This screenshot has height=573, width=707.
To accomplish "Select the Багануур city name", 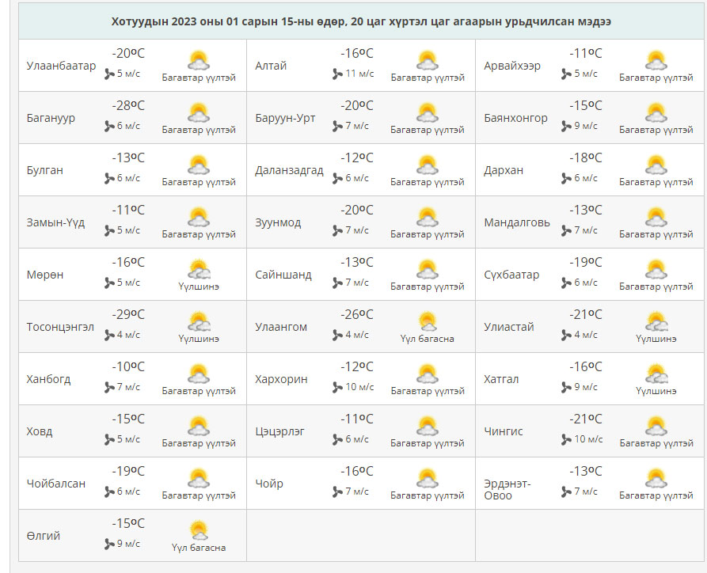I will point(51,118).
